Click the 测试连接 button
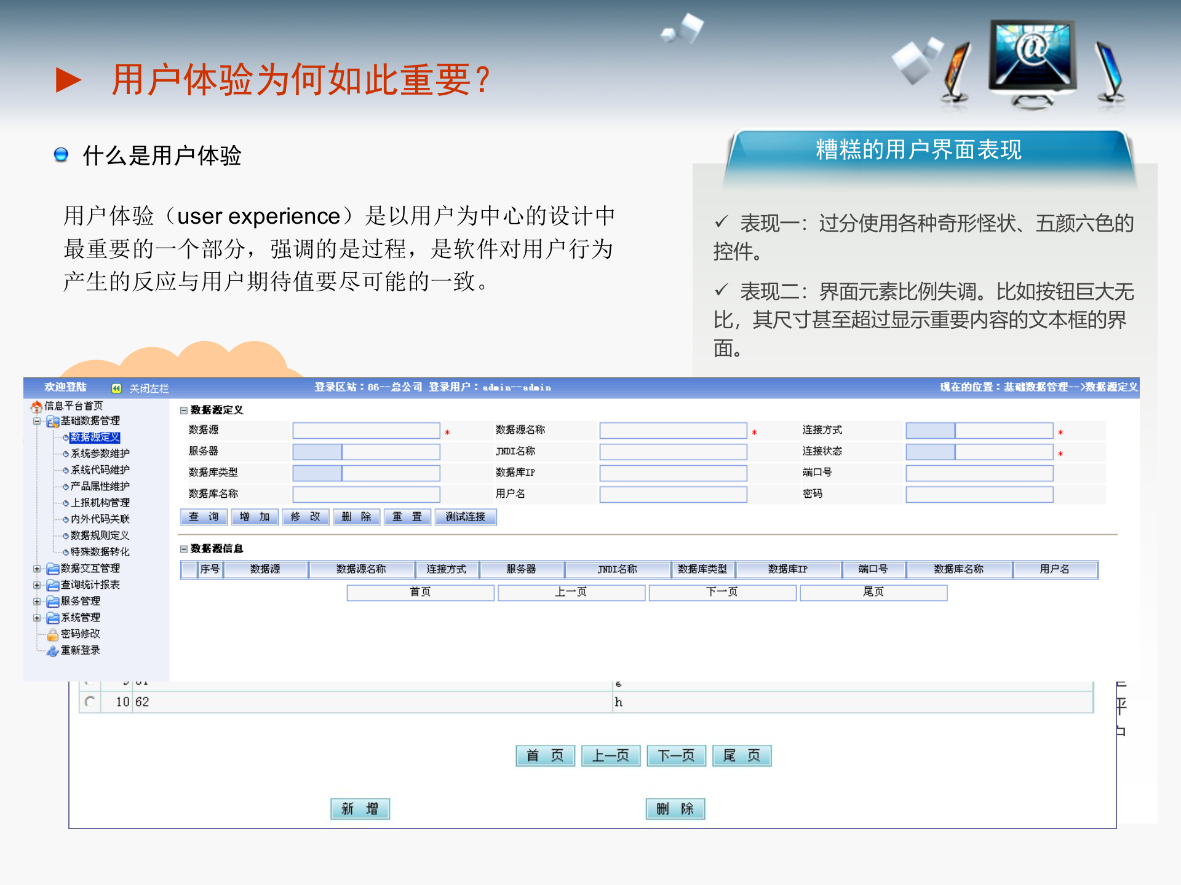 [466, 517]
